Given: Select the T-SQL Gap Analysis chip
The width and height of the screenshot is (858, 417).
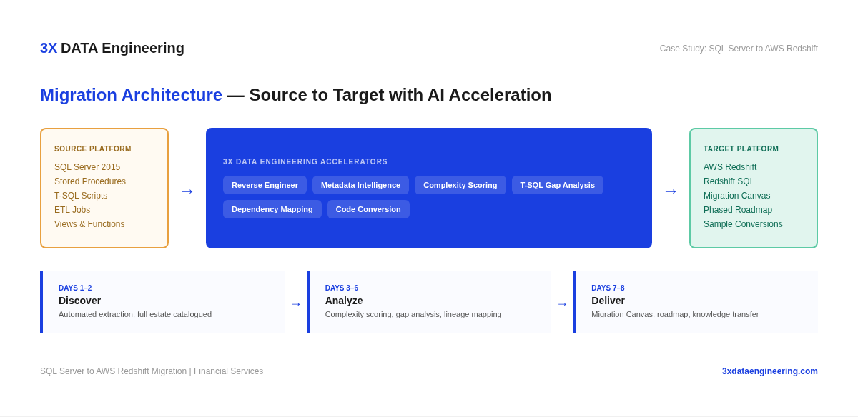Looking at the screenshot, I should click(558, 185).
